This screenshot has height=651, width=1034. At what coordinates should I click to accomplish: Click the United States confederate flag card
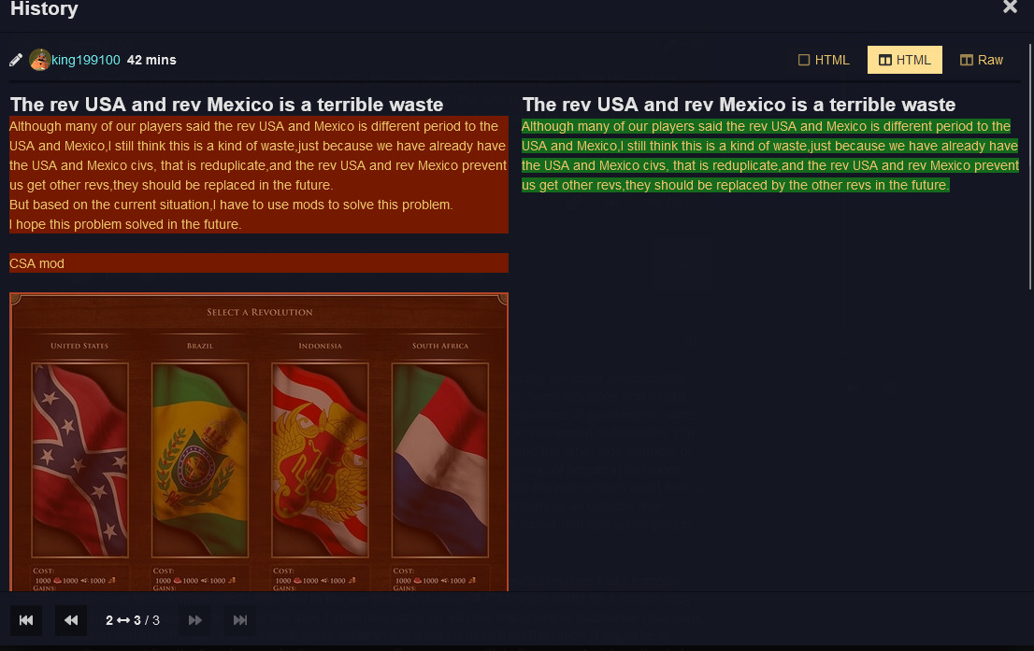pyautogui.click(x=79, y=460)
